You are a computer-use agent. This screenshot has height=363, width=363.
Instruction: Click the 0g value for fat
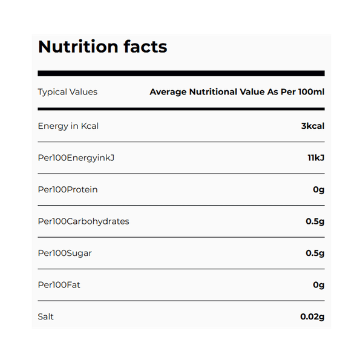click(319, 285)
